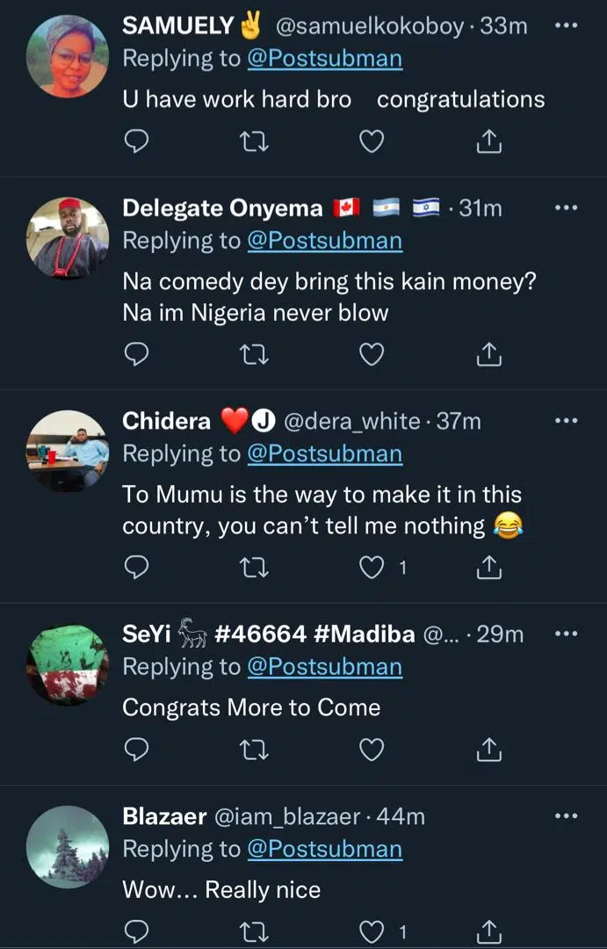Screen dimensions: 607x949
Task: Open @Postsubman link in Blazaer's reply
Action: pos(325,850)
